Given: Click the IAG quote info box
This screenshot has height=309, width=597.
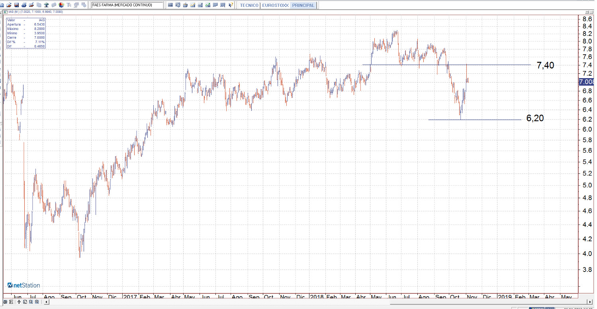Looking at the screenshot, I should (25, 33).
